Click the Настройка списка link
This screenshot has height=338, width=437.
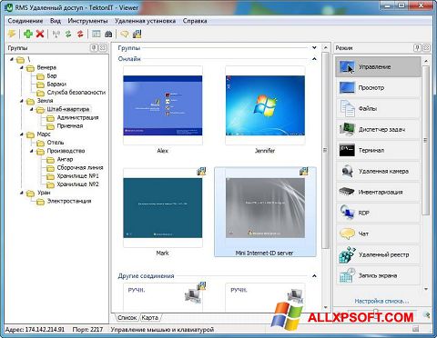coord(381,301)
